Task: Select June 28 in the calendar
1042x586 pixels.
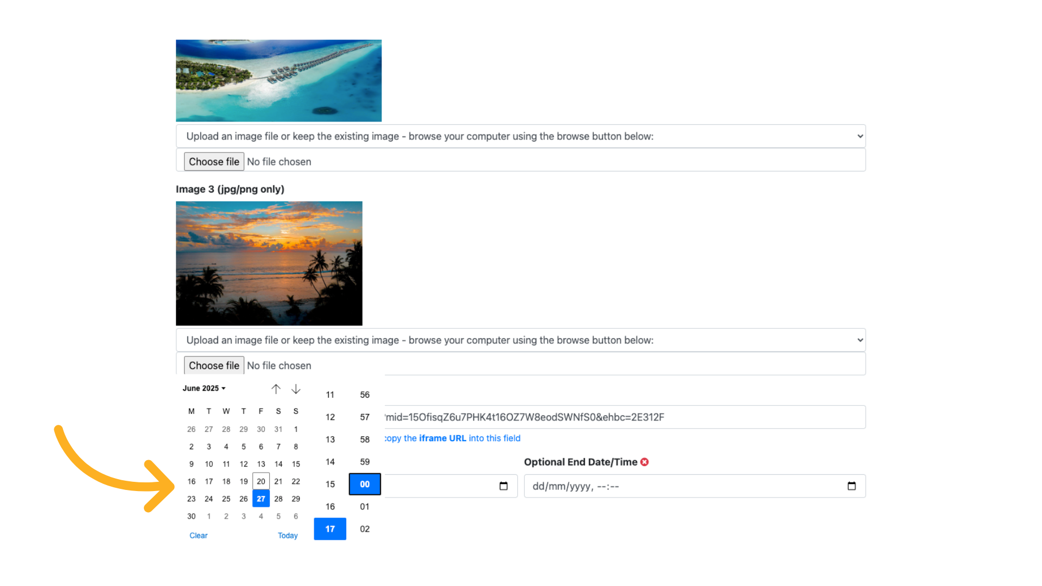Action: tap(278, 499)
